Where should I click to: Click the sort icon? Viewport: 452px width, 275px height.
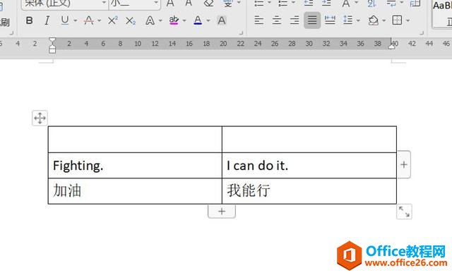(x=371, y=4)
